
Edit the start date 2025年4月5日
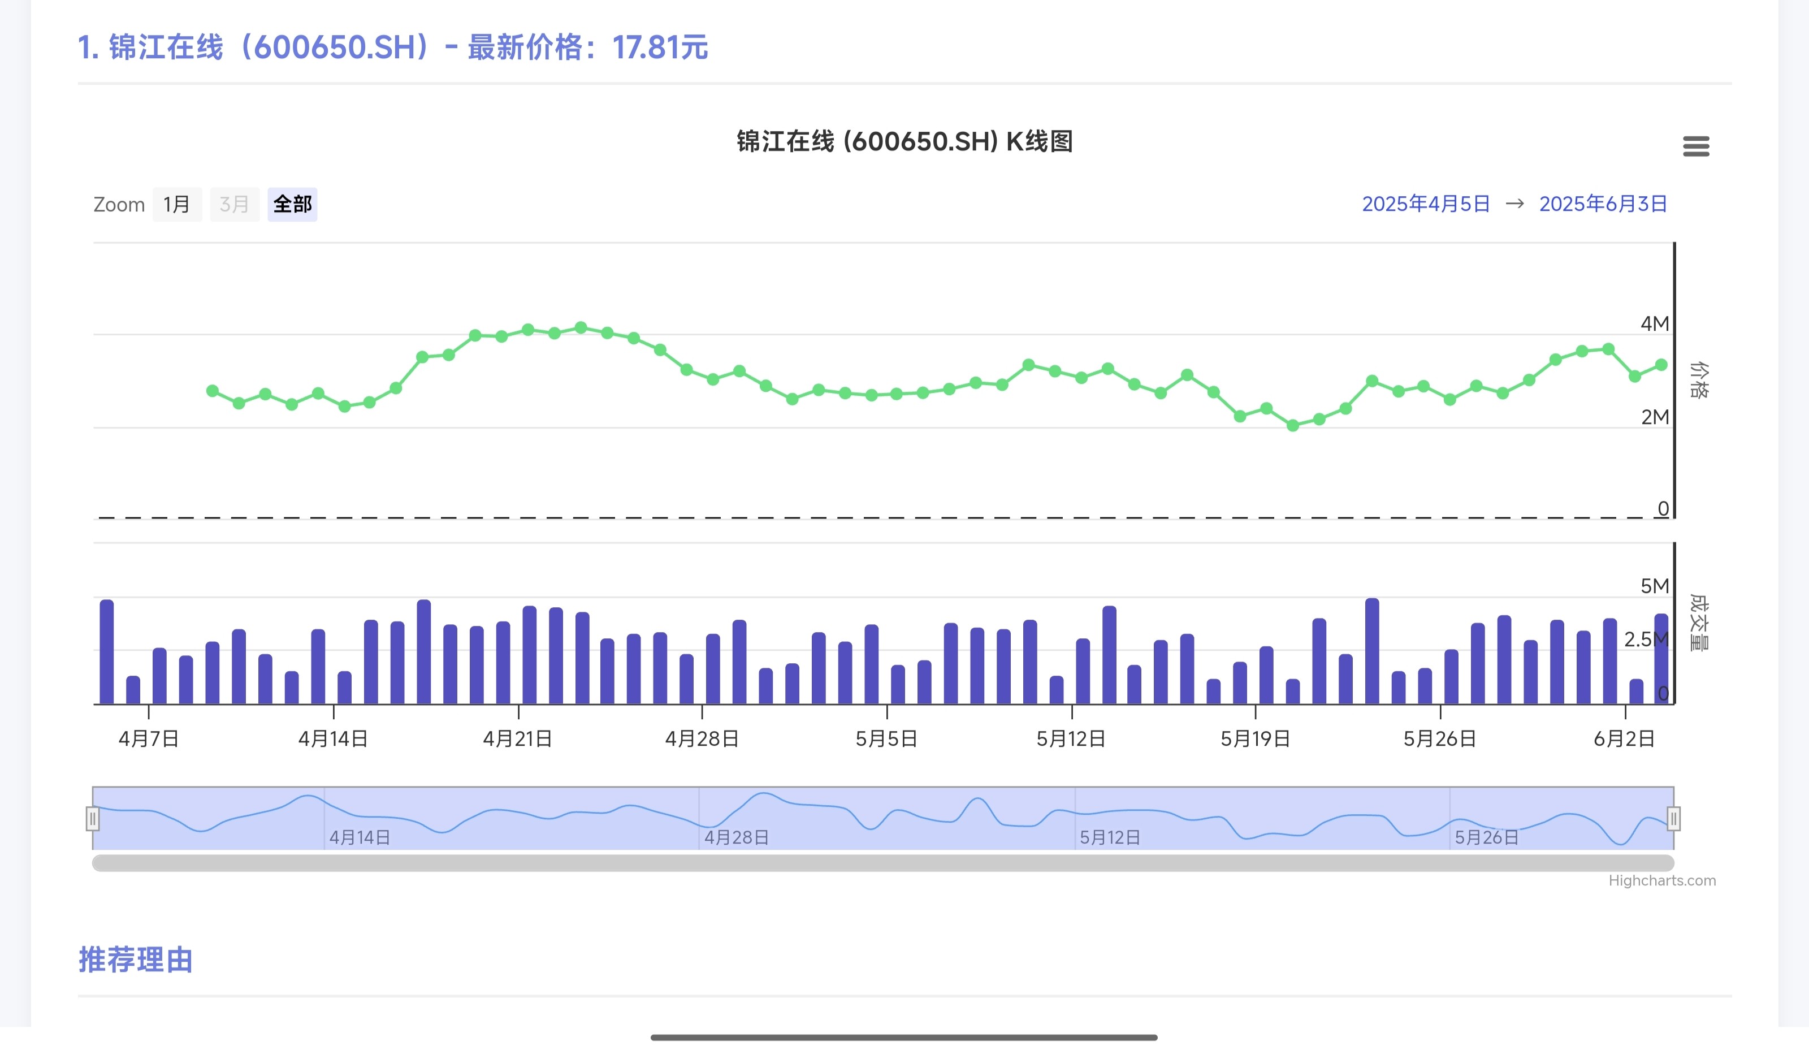point(1426,204)
